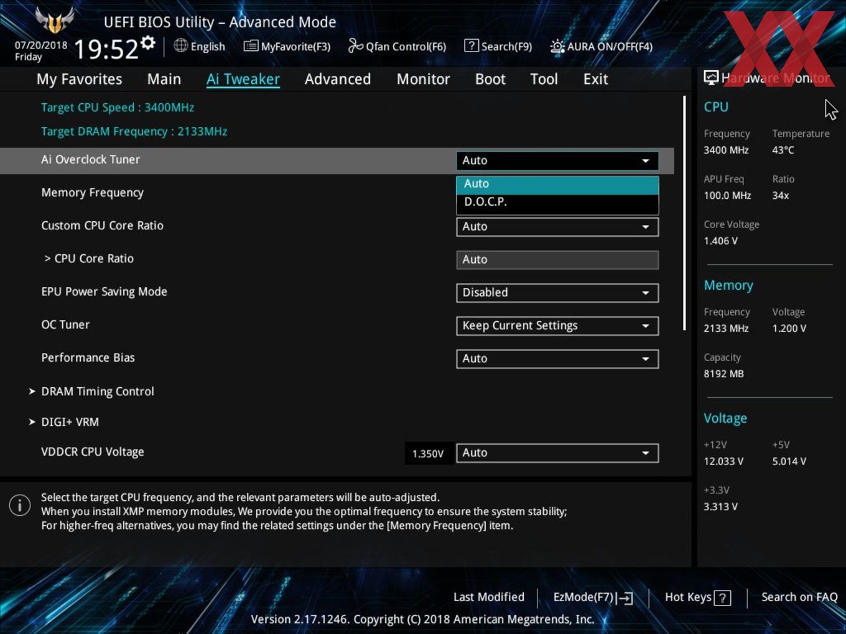Select the EPU Power Saving Mode label
The height and width of the screenshot is (634, 846).
104,292
